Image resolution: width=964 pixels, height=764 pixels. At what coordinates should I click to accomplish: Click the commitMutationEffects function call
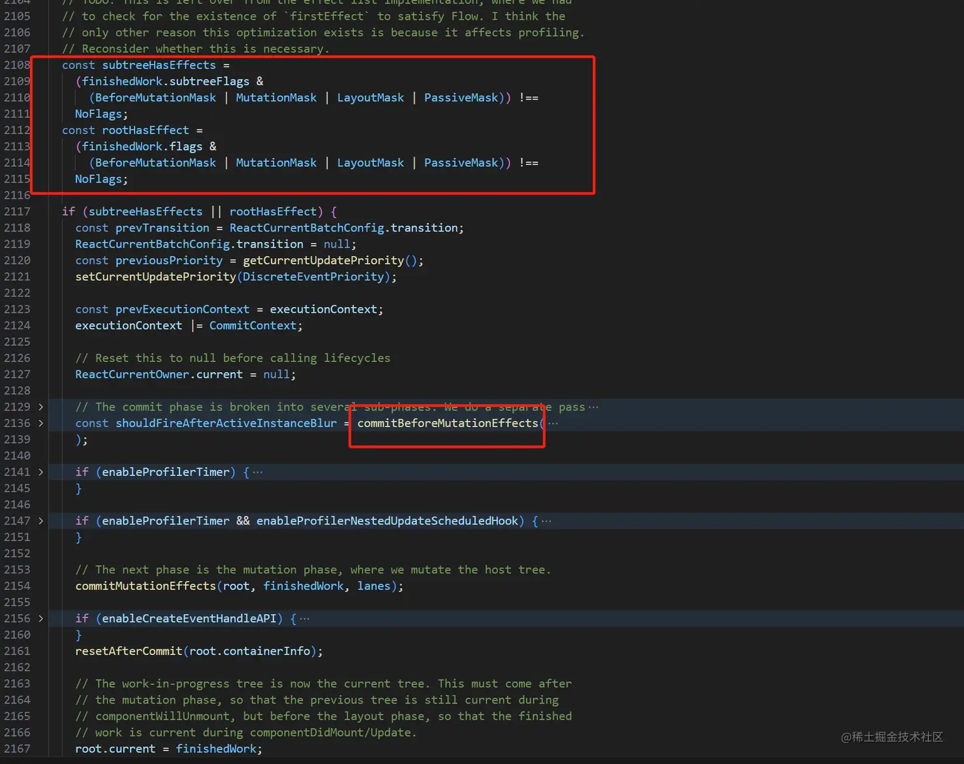coord(145,586)
